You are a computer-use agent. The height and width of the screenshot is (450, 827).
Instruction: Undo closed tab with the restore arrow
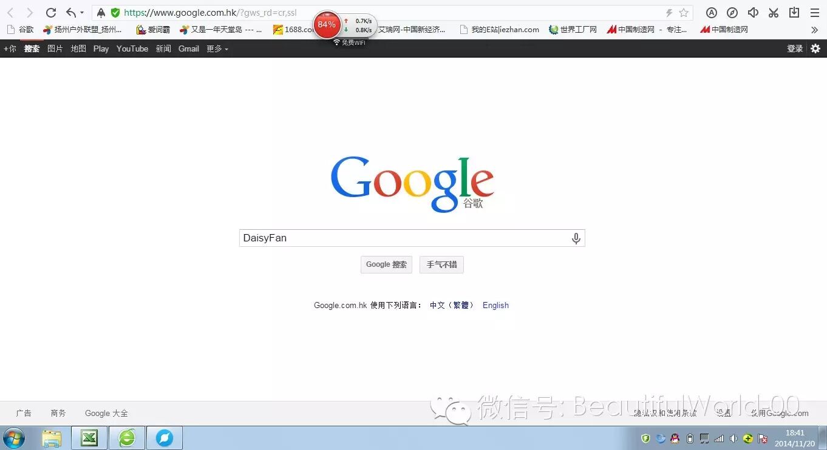pyautogui.click(x=70, y=13)
